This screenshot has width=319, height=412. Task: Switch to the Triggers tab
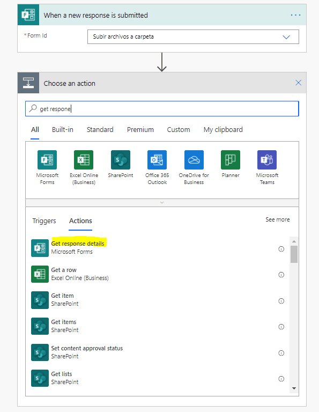44,220
